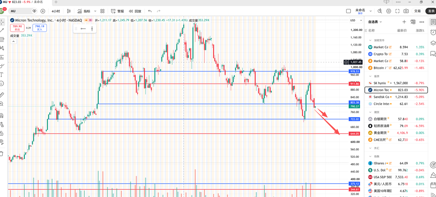
Task: Open the 自选表 watchlist dropdown
Action: (x=375, y=22)
